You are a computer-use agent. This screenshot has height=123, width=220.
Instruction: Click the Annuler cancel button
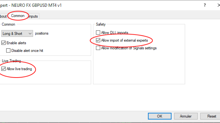pos(186,116)
